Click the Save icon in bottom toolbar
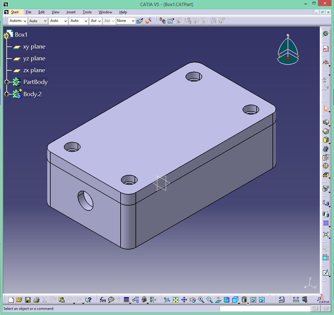This screenshot has width=334, height=315. 28,300
